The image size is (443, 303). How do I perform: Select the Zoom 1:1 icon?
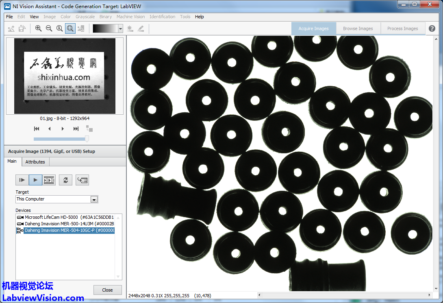click(x=59, y=28)
